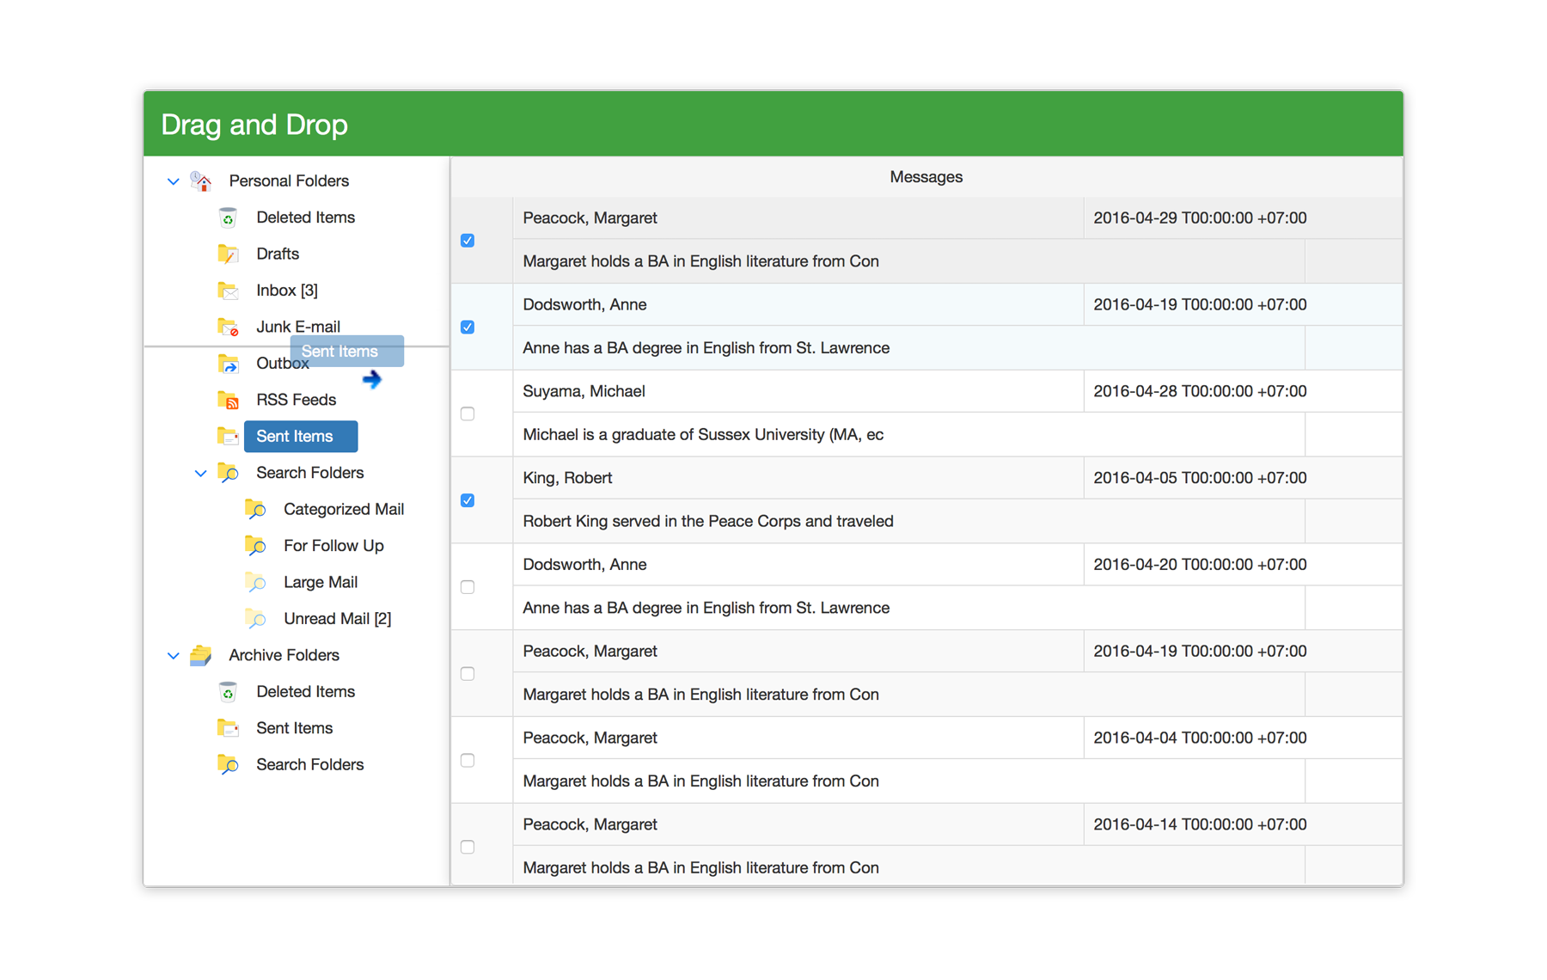Click the Categorized Mail search folder icon

255,510
